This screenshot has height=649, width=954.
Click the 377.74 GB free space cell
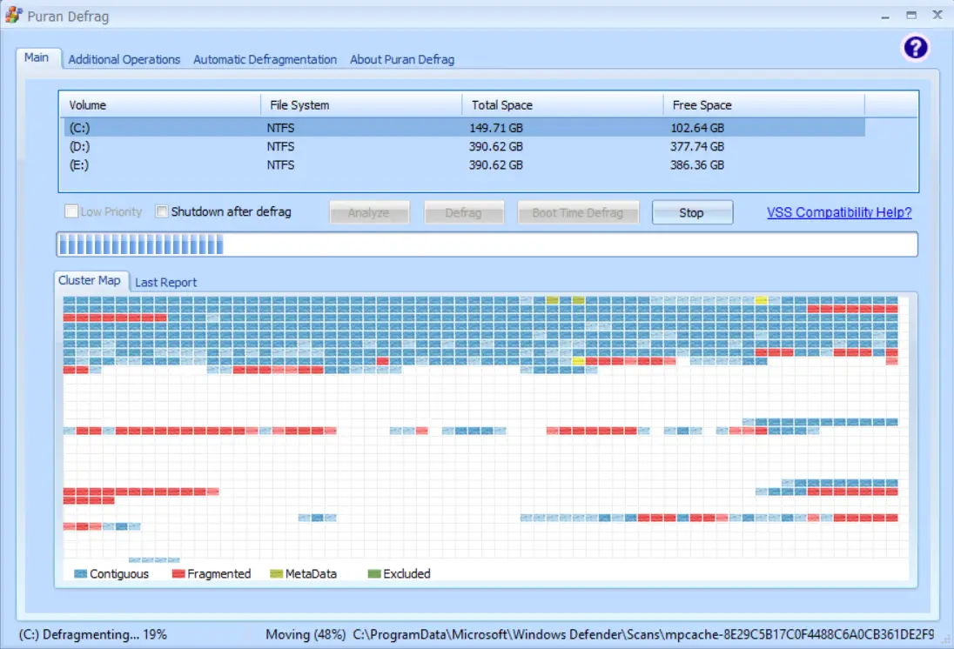click(697, 146)
